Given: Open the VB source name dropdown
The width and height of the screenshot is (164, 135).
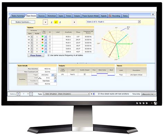Looking at the screenshot, I should 32,40.
